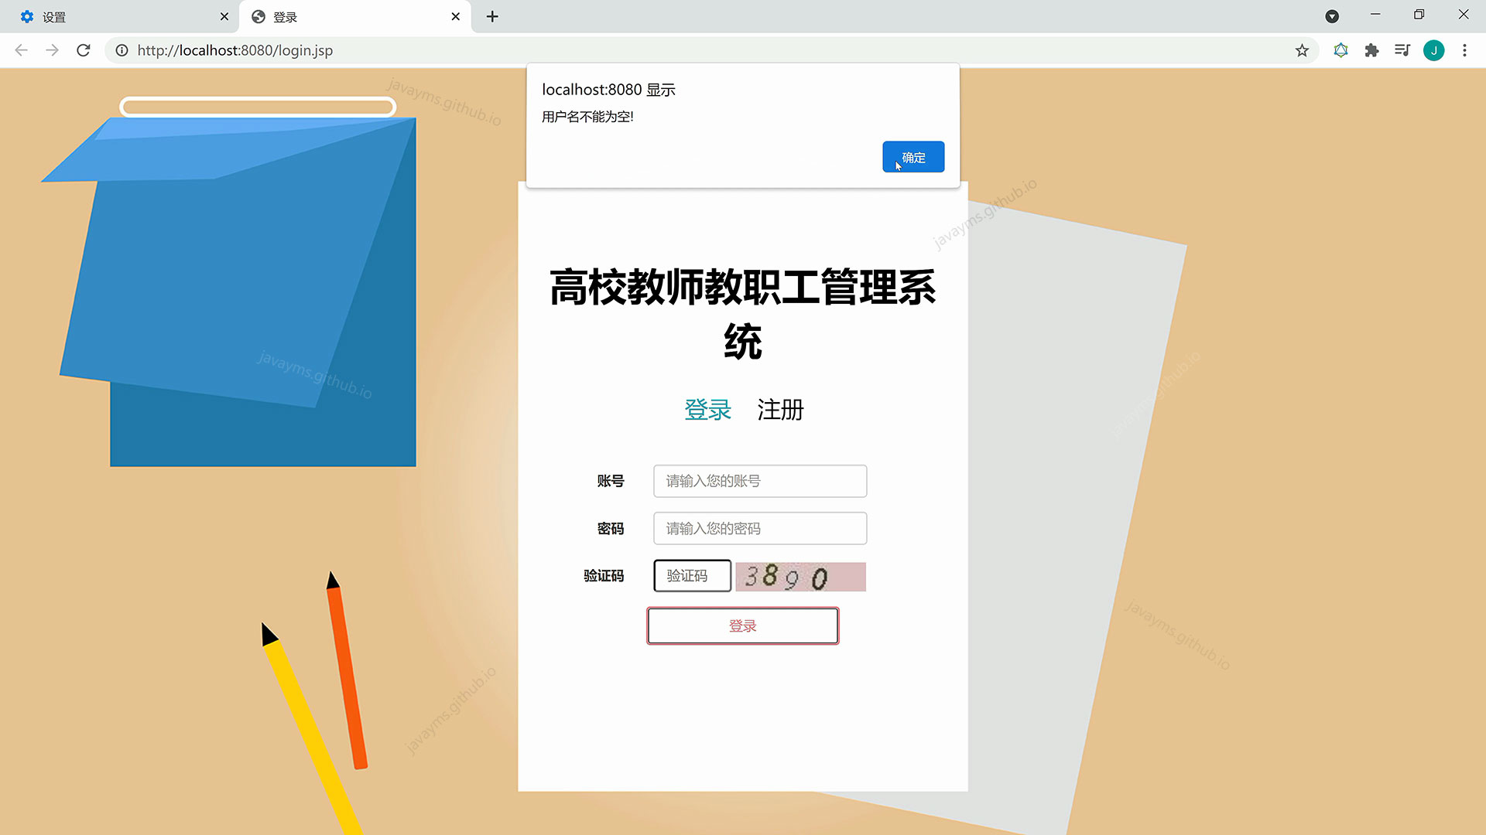The width and height of the screenshot is (1486, 835).
Task: Click the red 登录 submit button
Action: (x=742, y=625)
